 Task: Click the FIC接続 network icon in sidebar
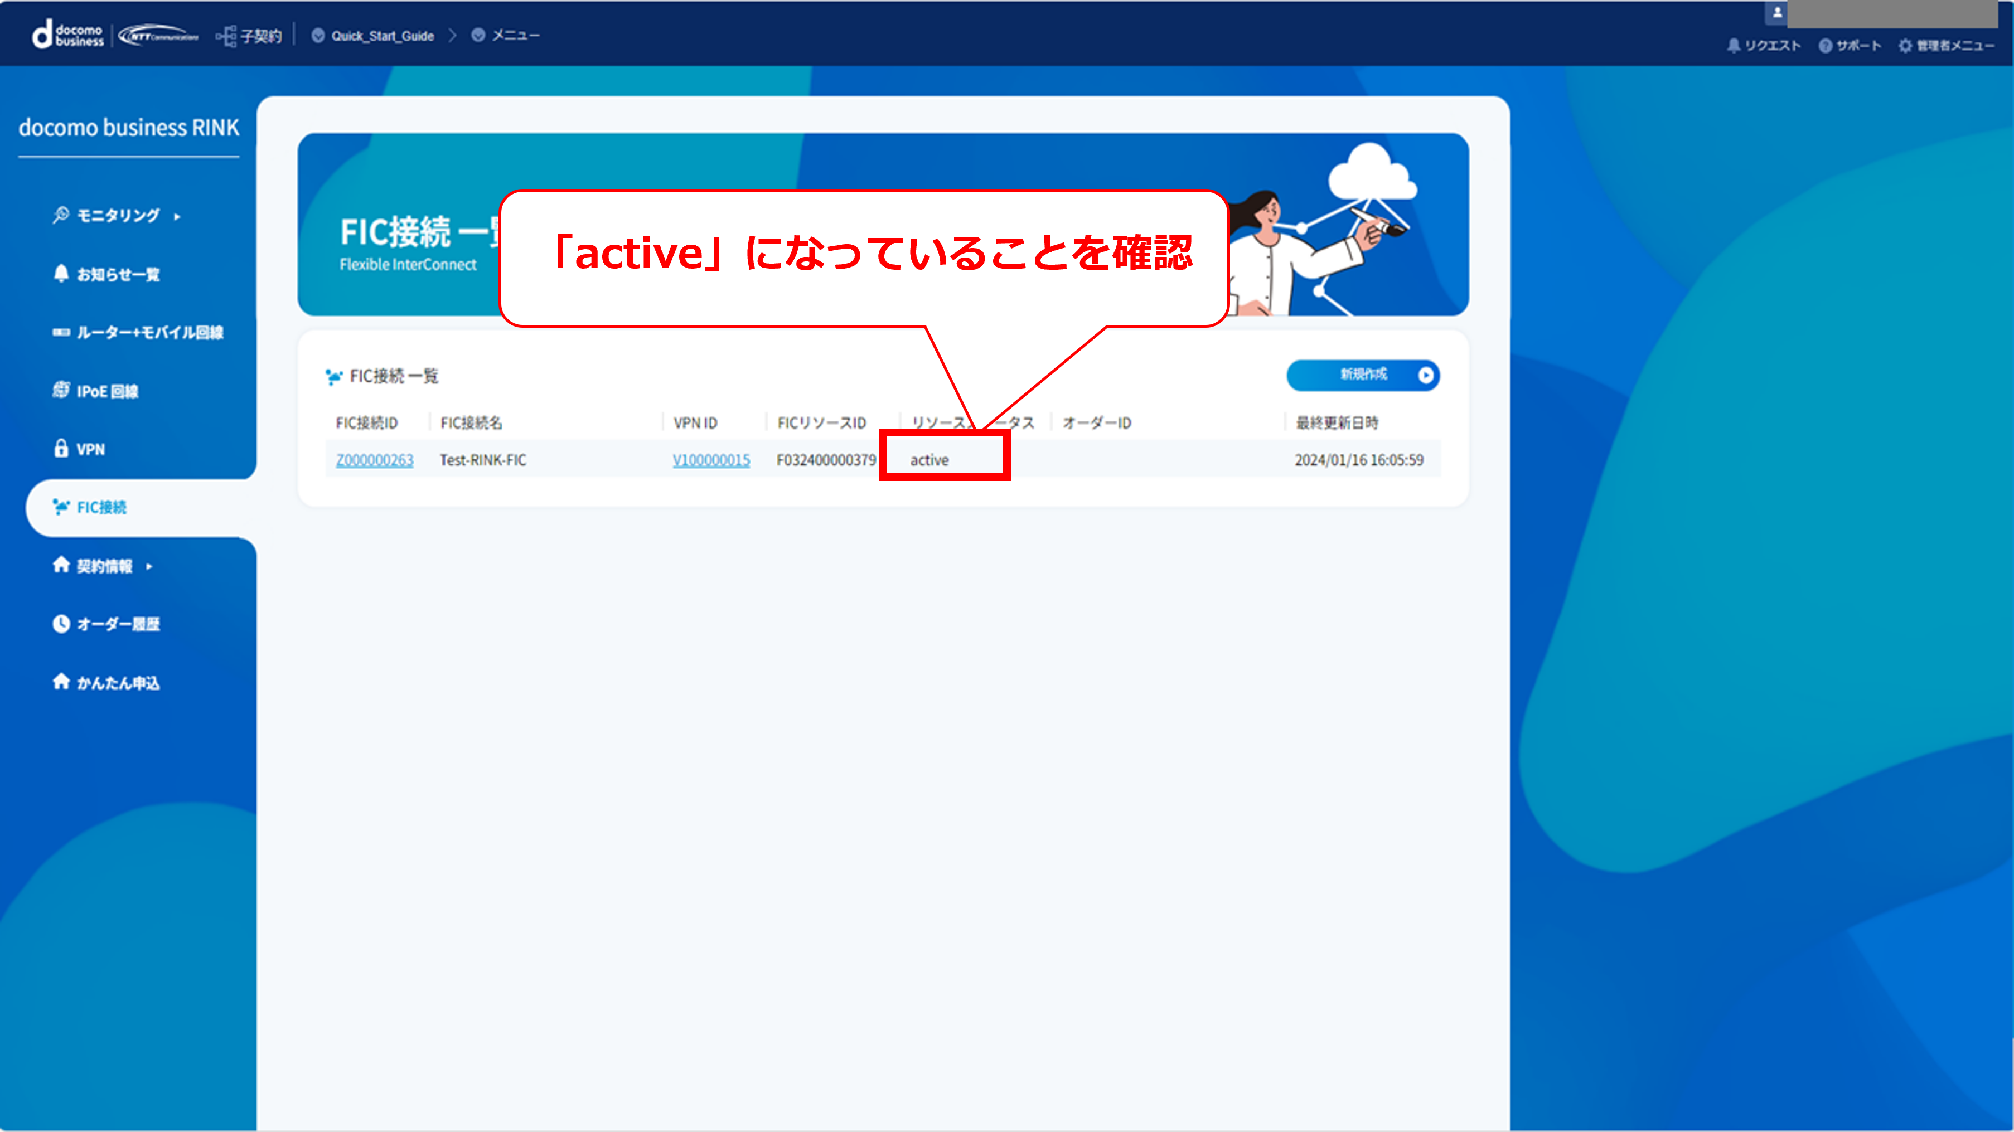pyautogui.click(x=61, y=507)
